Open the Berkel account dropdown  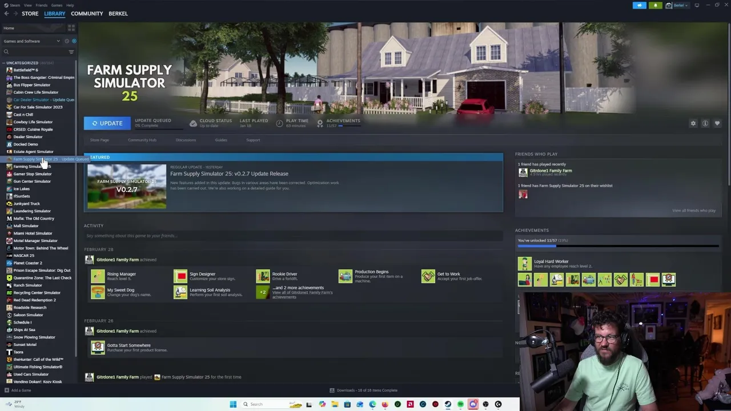click(677, 5)
